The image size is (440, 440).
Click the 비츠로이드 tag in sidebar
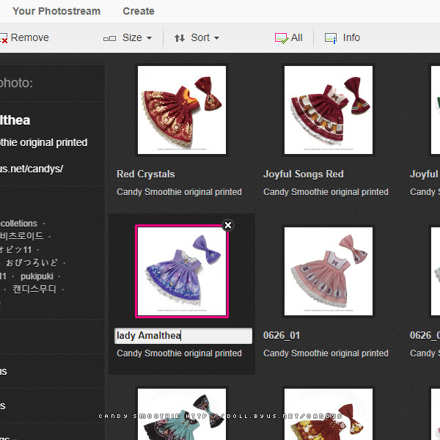(22, 236)
